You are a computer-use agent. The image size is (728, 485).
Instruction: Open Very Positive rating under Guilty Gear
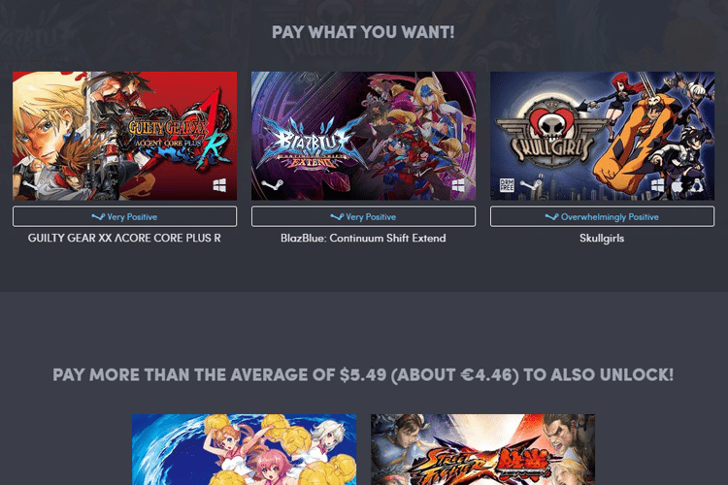click(x=124, y=216)
